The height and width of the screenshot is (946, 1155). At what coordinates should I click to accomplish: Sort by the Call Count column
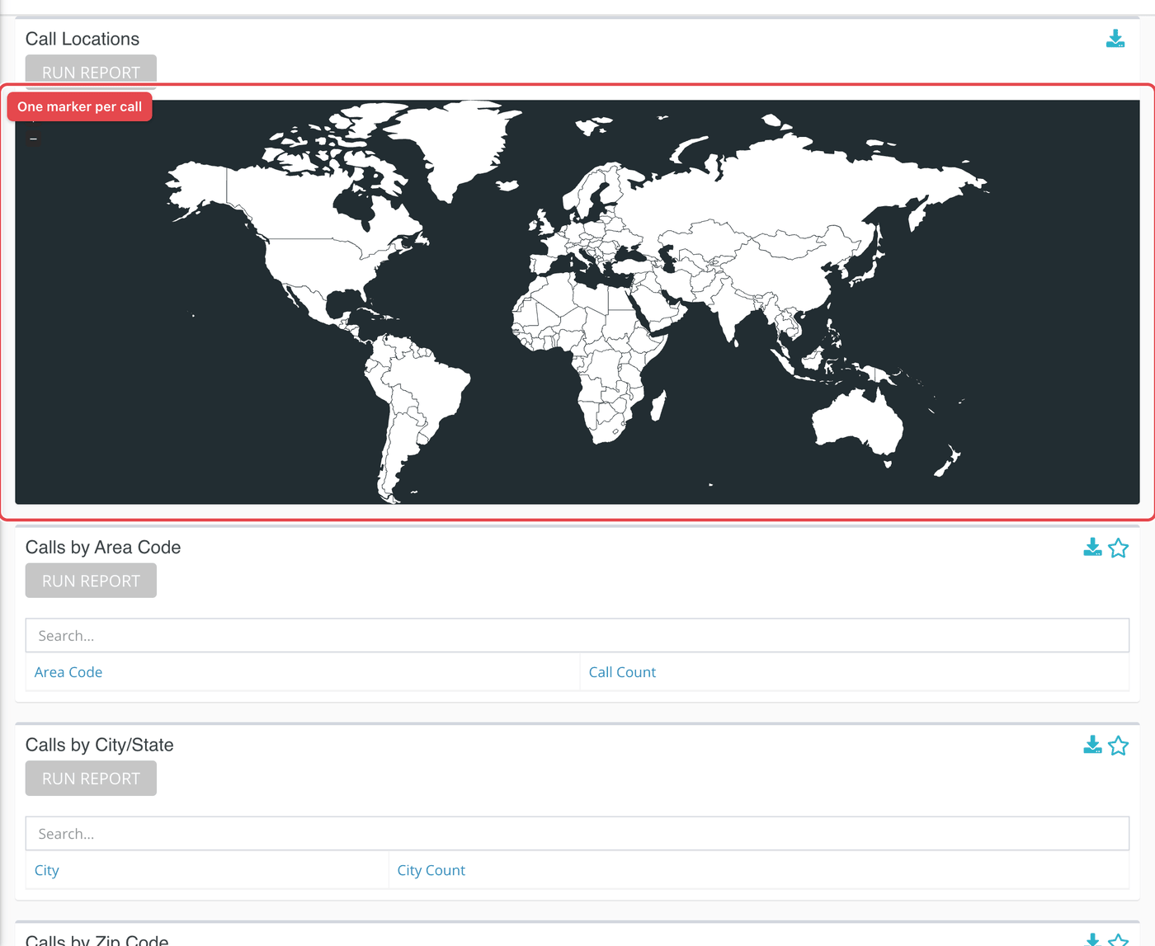pyautogui.click(x=622, y=672)
